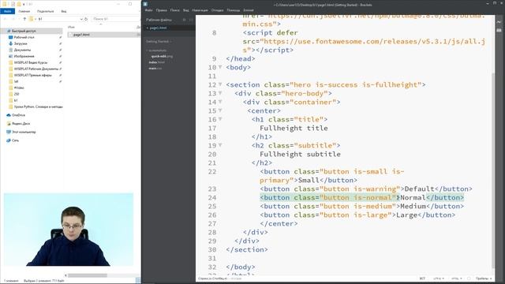Open index.html in Brackets file tree

pos(156,62)
